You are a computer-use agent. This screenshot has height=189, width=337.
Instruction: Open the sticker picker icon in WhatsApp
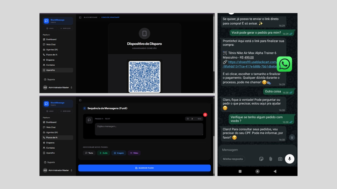click(x=261, y=159)
